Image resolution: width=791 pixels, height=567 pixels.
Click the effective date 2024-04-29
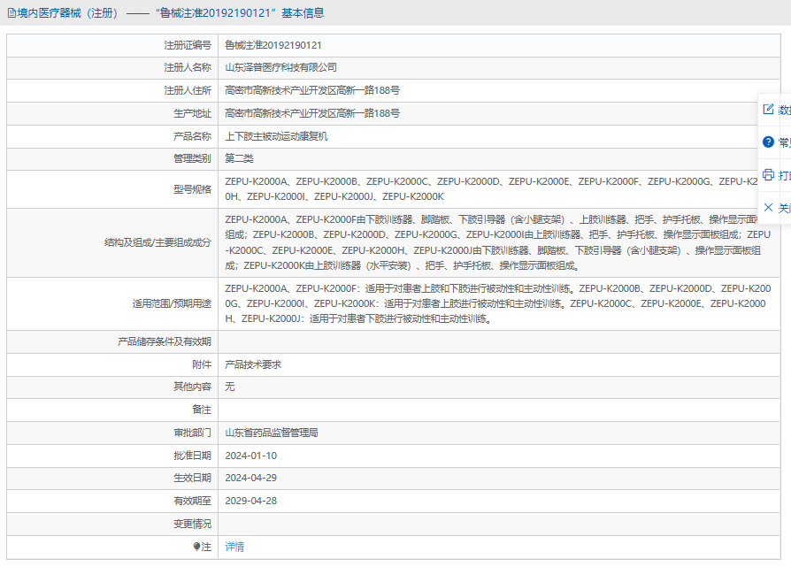tap(250, 478)
